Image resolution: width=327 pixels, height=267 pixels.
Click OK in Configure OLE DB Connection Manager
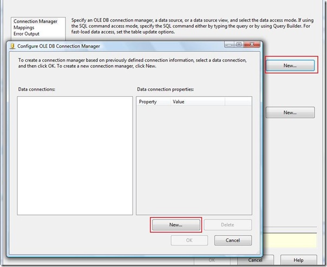(189, 241)
